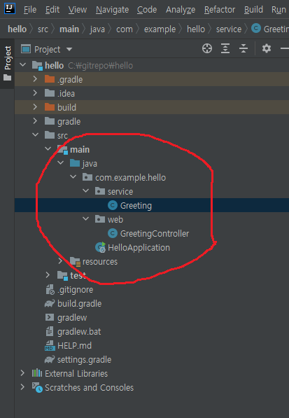
Task: Click 'service' breadcrumb segment
Action: click(x=229, y=29)
